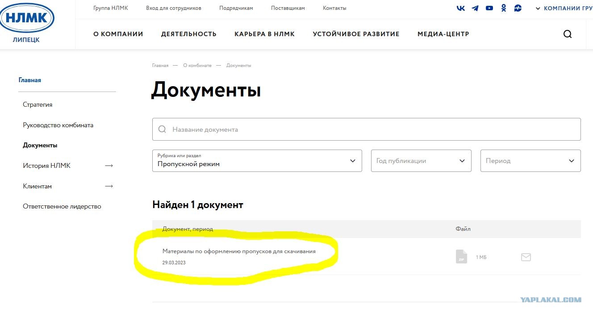Open the YouTube channel icon

click(x=489, y=8)
